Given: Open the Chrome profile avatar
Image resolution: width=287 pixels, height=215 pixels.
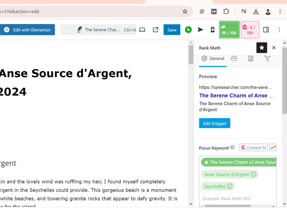Looking at the screenshot, I should [x=268, y=11].
